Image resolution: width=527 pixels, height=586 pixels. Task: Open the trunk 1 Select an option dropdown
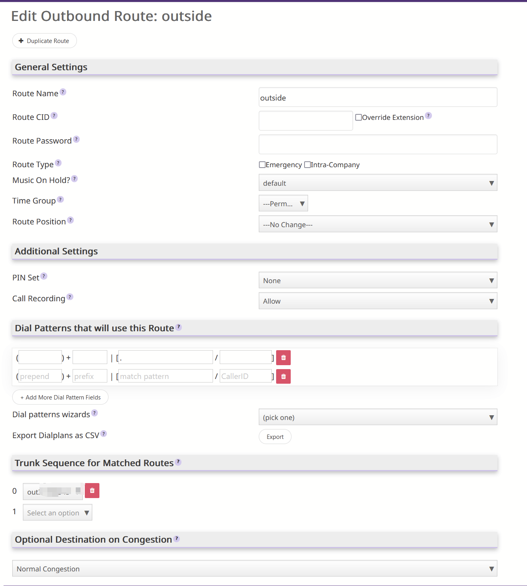pos(58,513)
